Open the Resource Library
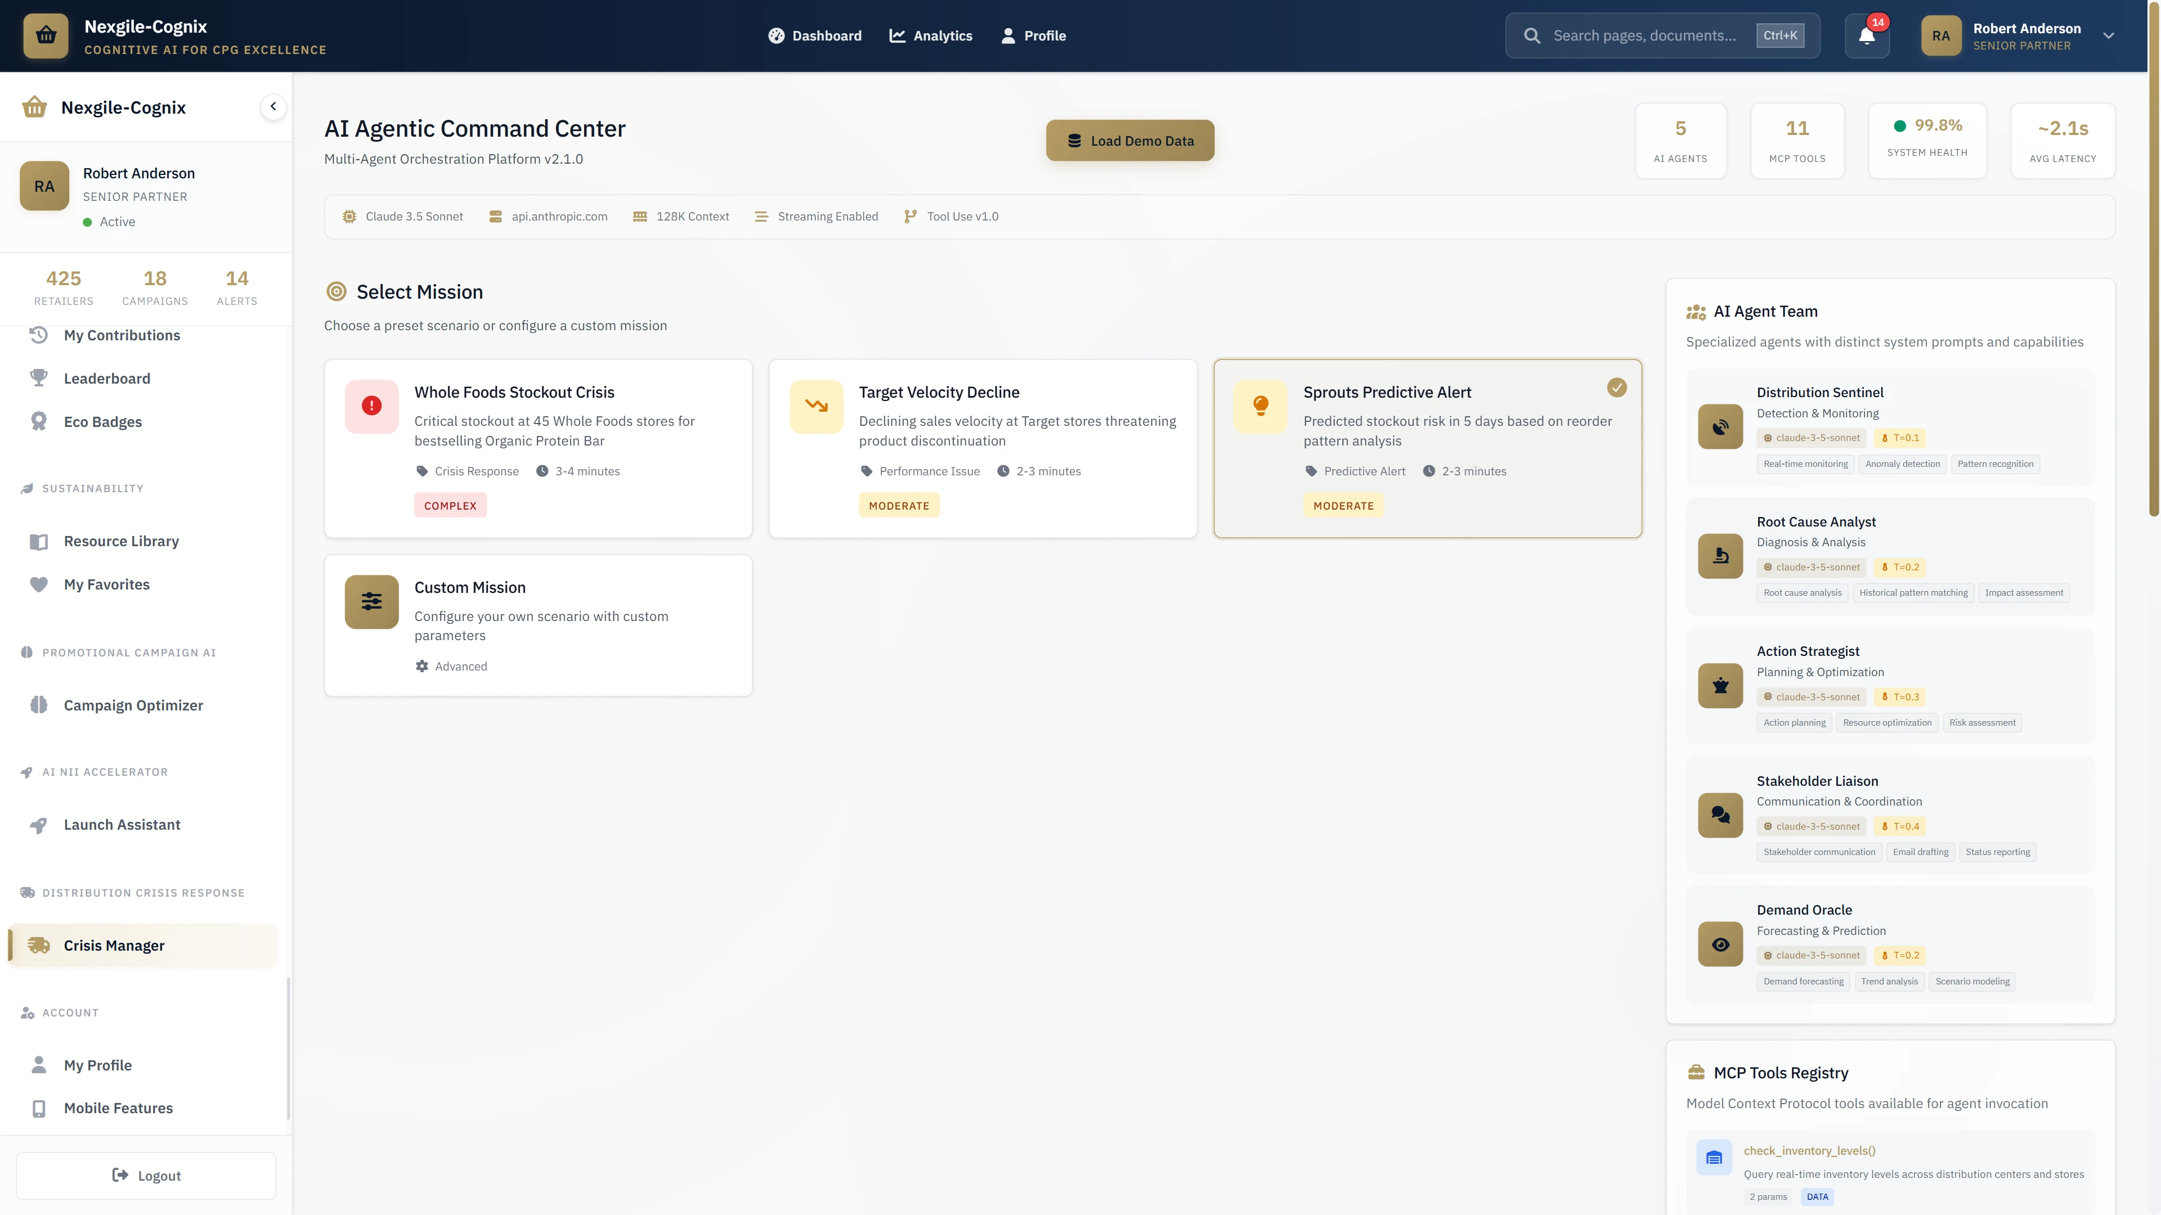Viewport: 2161px width, 1215px height. [x=121, y=541]
